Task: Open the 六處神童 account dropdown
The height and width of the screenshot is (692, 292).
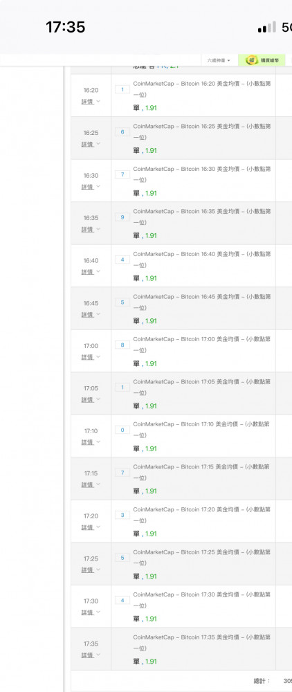Action: point(219,60)
